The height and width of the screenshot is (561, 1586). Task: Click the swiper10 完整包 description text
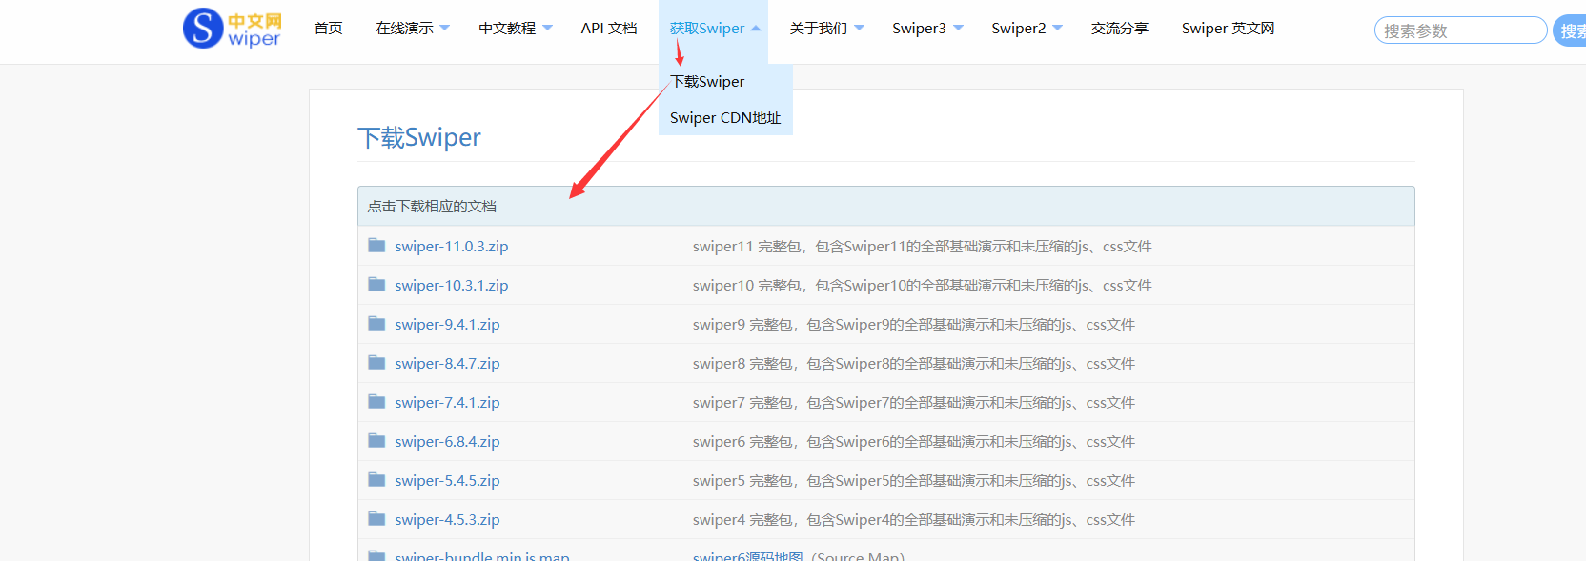[x=922, y=286]
